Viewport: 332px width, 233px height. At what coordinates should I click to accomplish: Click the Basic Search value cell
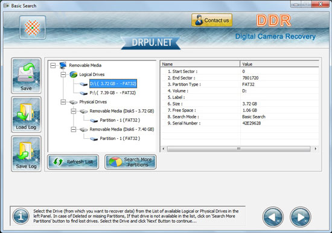(x=254, y=116)
